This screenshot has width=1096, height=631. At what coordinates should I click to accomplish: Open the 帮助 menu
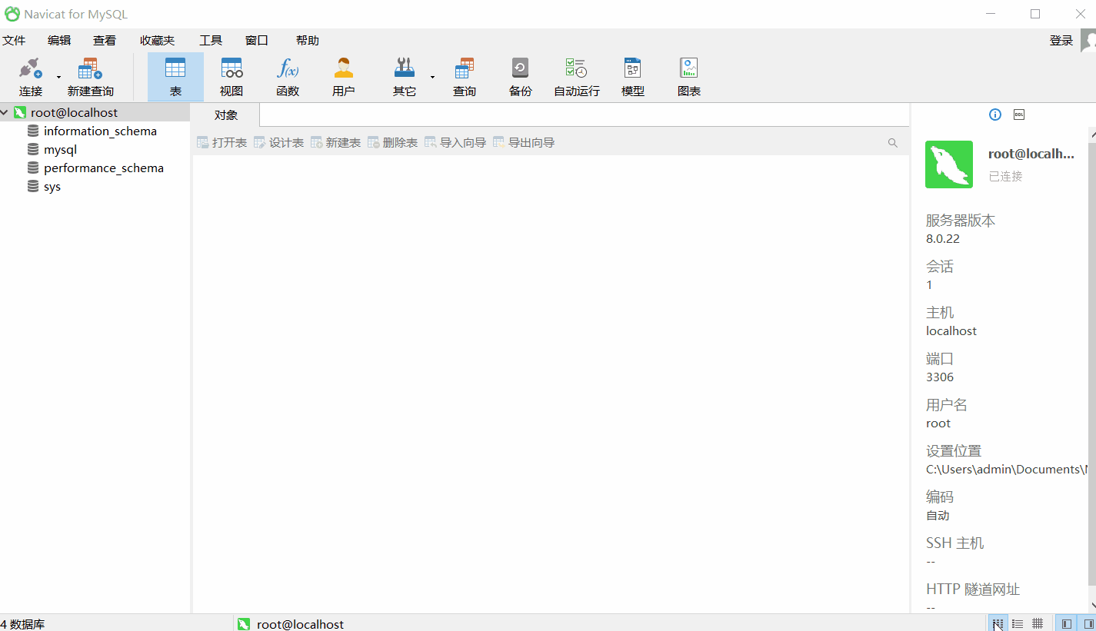(308, 41)
